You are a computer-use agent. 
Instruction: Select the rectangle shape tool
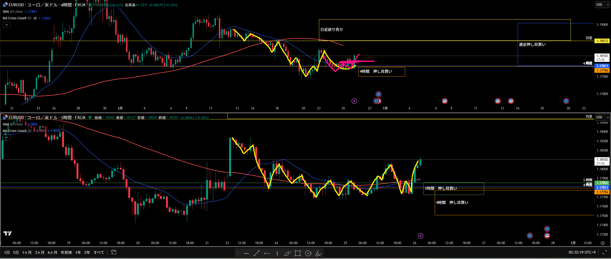pos(298,253)
